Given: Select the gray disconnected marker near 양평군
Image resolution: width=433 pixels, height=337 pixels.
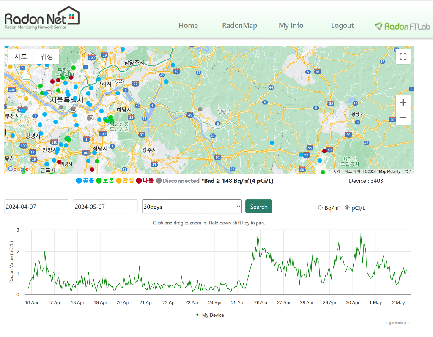Looking at the screenshot, I should (x=200, y=109).
